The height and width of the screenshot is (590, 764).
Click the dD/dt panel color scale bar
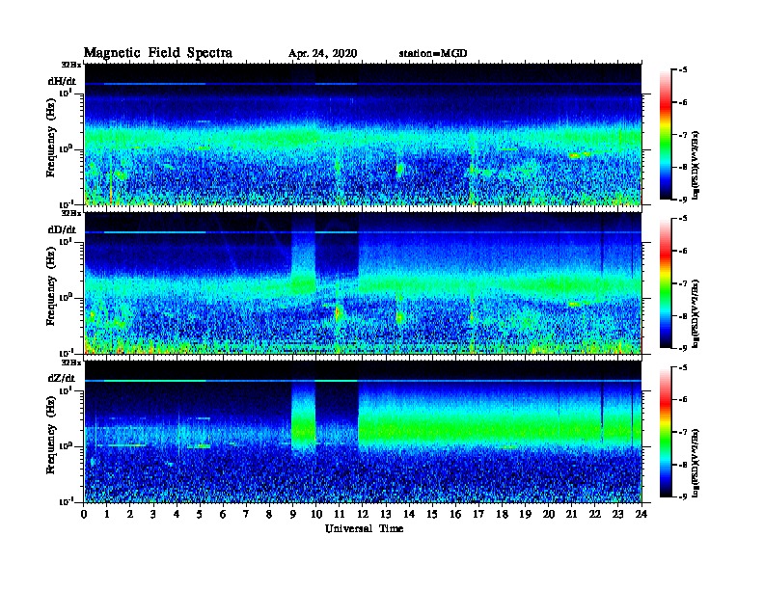coord(666,283)
